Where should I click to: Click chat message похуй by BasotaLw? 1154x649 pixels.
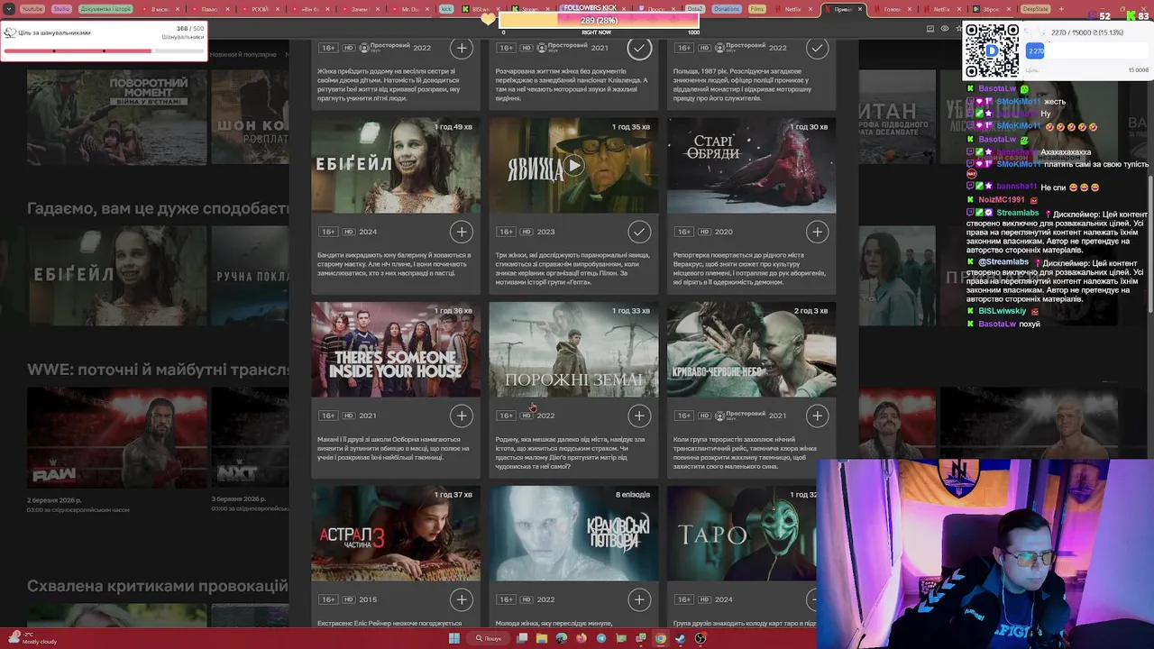1029,324
